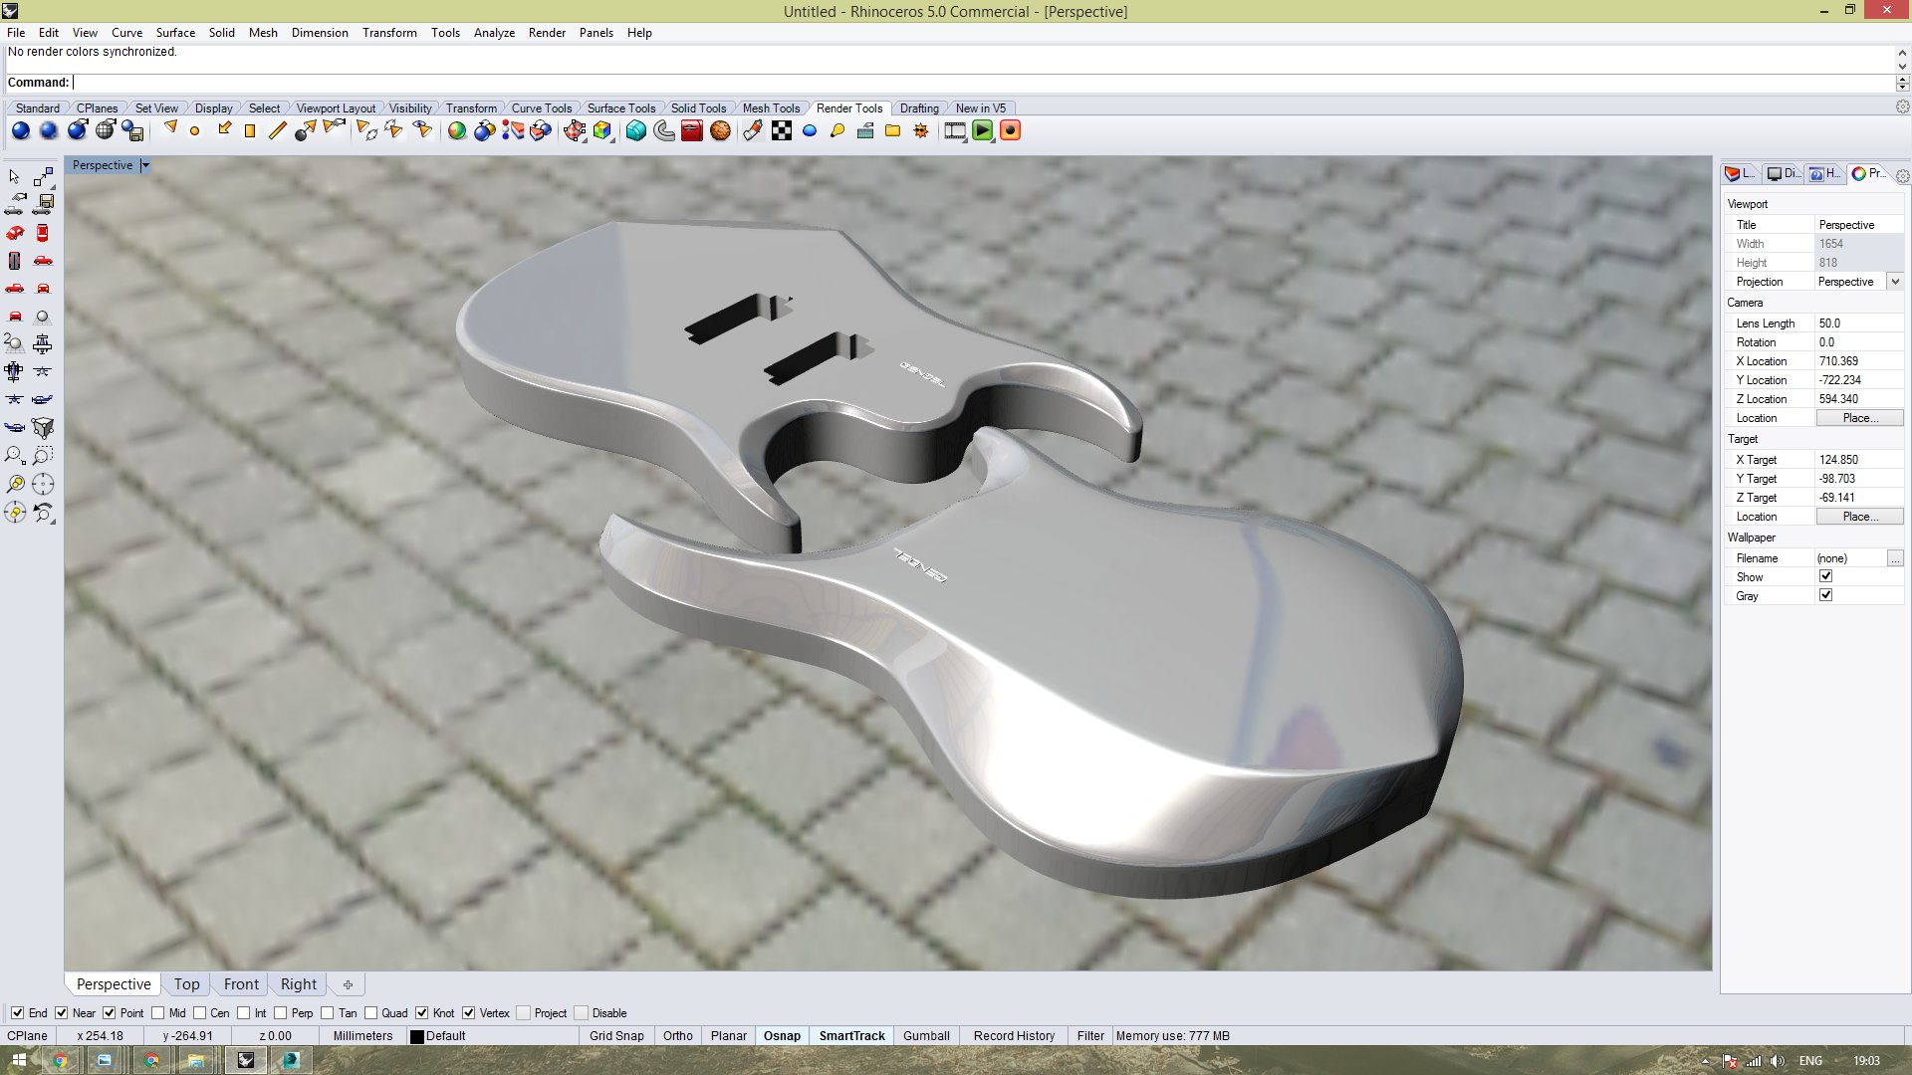
Task: Click the Undo View Change icon
Action: [x=43, y=513]
